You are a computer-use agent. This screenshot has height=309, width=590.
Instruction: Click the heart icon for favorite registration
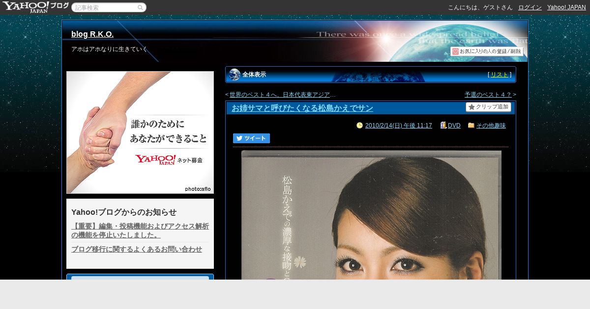tap(455, 51)
